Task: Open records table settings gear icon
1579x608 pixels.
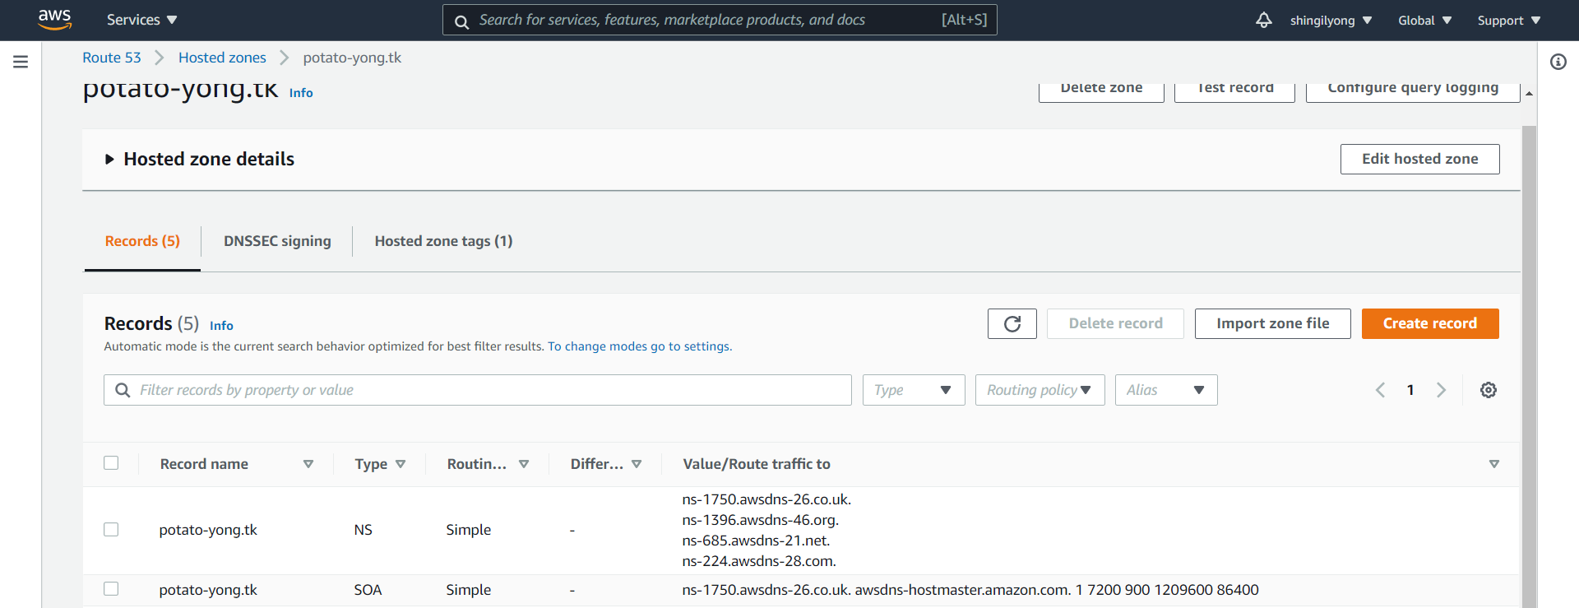Action: pos(1488,390)
